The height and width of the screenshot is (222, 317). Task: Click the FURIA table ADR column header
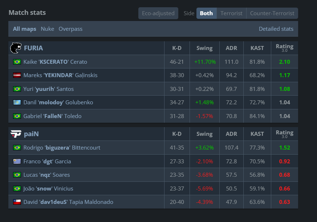pos(231,48)
